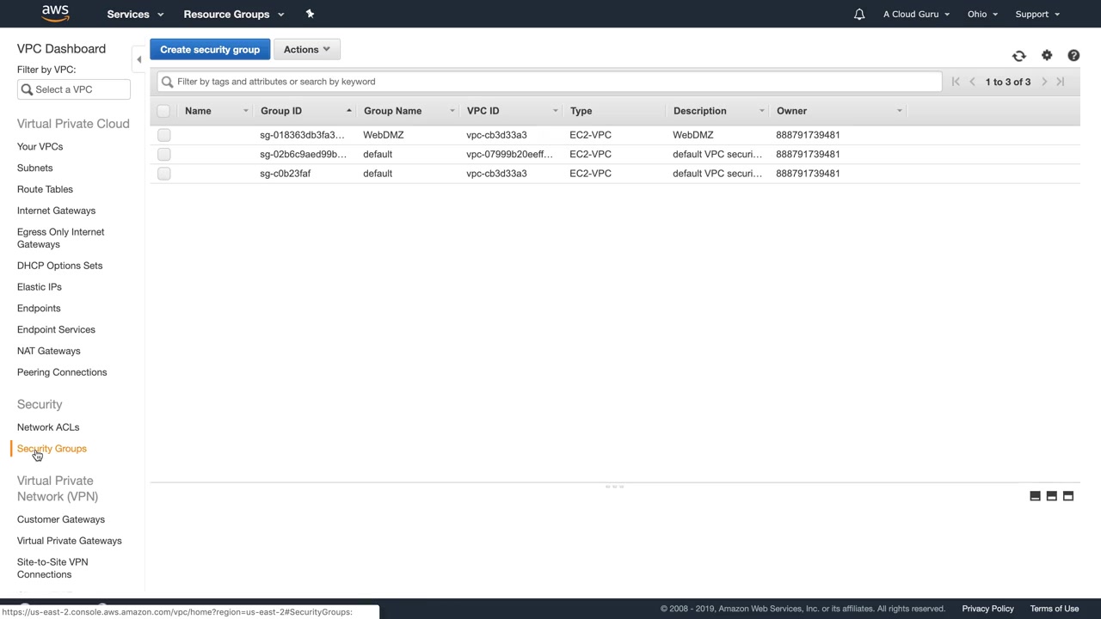Viewport: 1101px width, 619px height.
Task: Go to the last page of results
Action: (x=1061, y=82)
